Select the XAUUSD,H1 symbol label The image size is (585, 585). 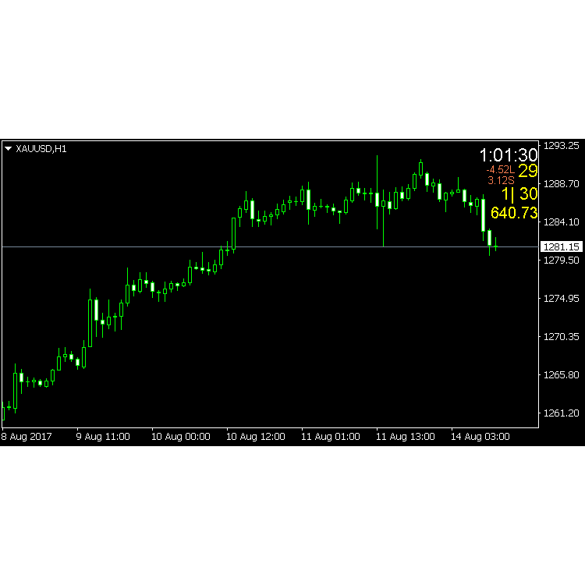[x=41, y=149]
